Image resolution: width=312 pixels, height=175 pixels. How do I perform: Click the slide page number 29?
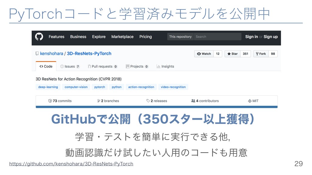coord(299,164)
